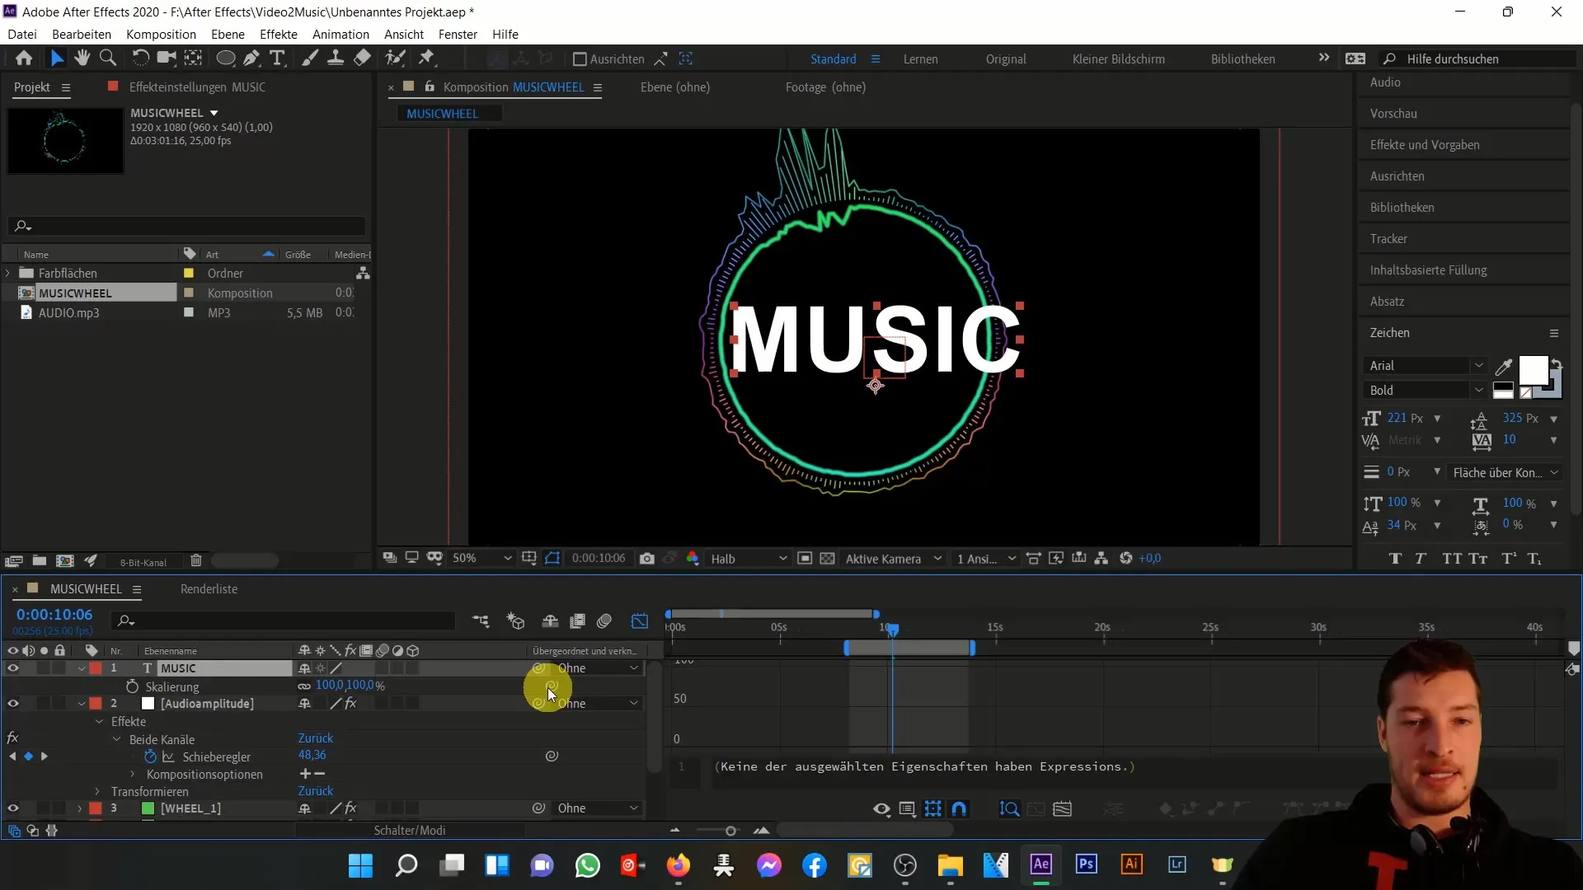
Task: Open the Datei menu
Action: pos(22,35)
